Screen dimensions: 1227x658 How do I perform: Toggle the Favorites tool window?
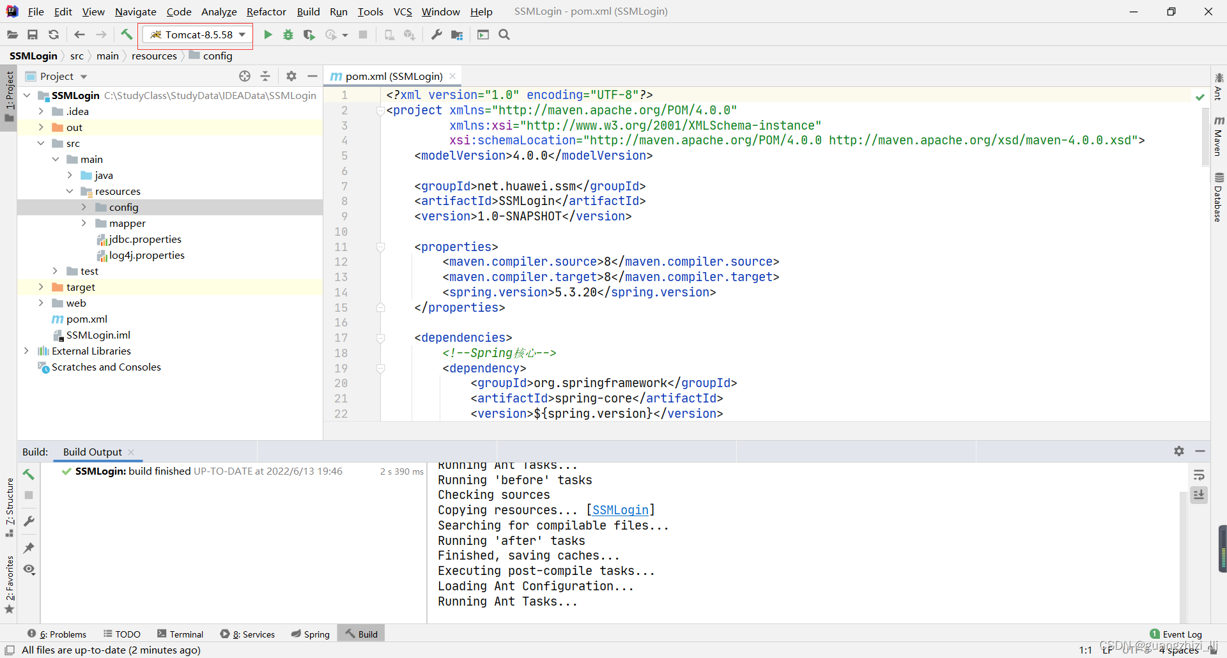click(9, 584)
